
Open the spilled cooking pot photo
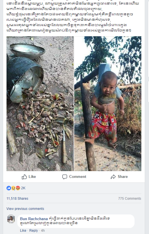point(40,104)
